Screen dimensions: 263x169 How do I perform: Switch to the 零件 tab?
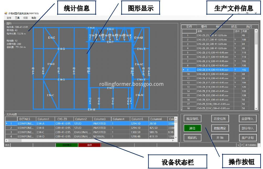[204, 27]
